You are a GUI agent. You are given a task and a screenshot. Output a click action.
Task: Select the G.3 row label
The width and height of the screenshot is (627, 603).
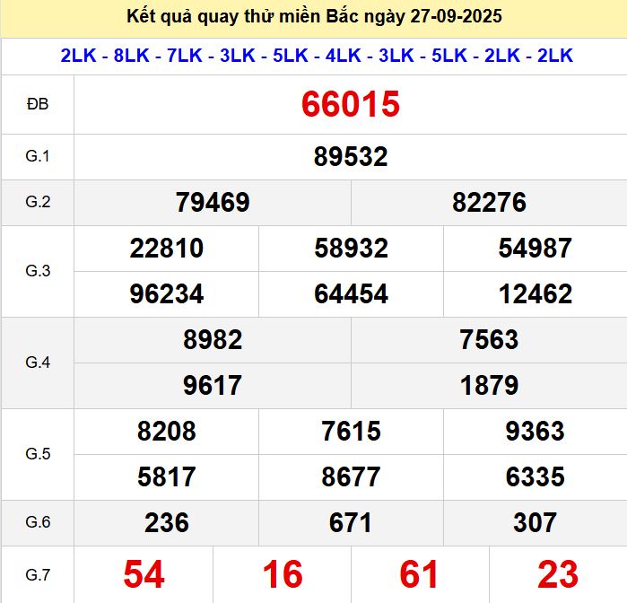tap(38, 271)
